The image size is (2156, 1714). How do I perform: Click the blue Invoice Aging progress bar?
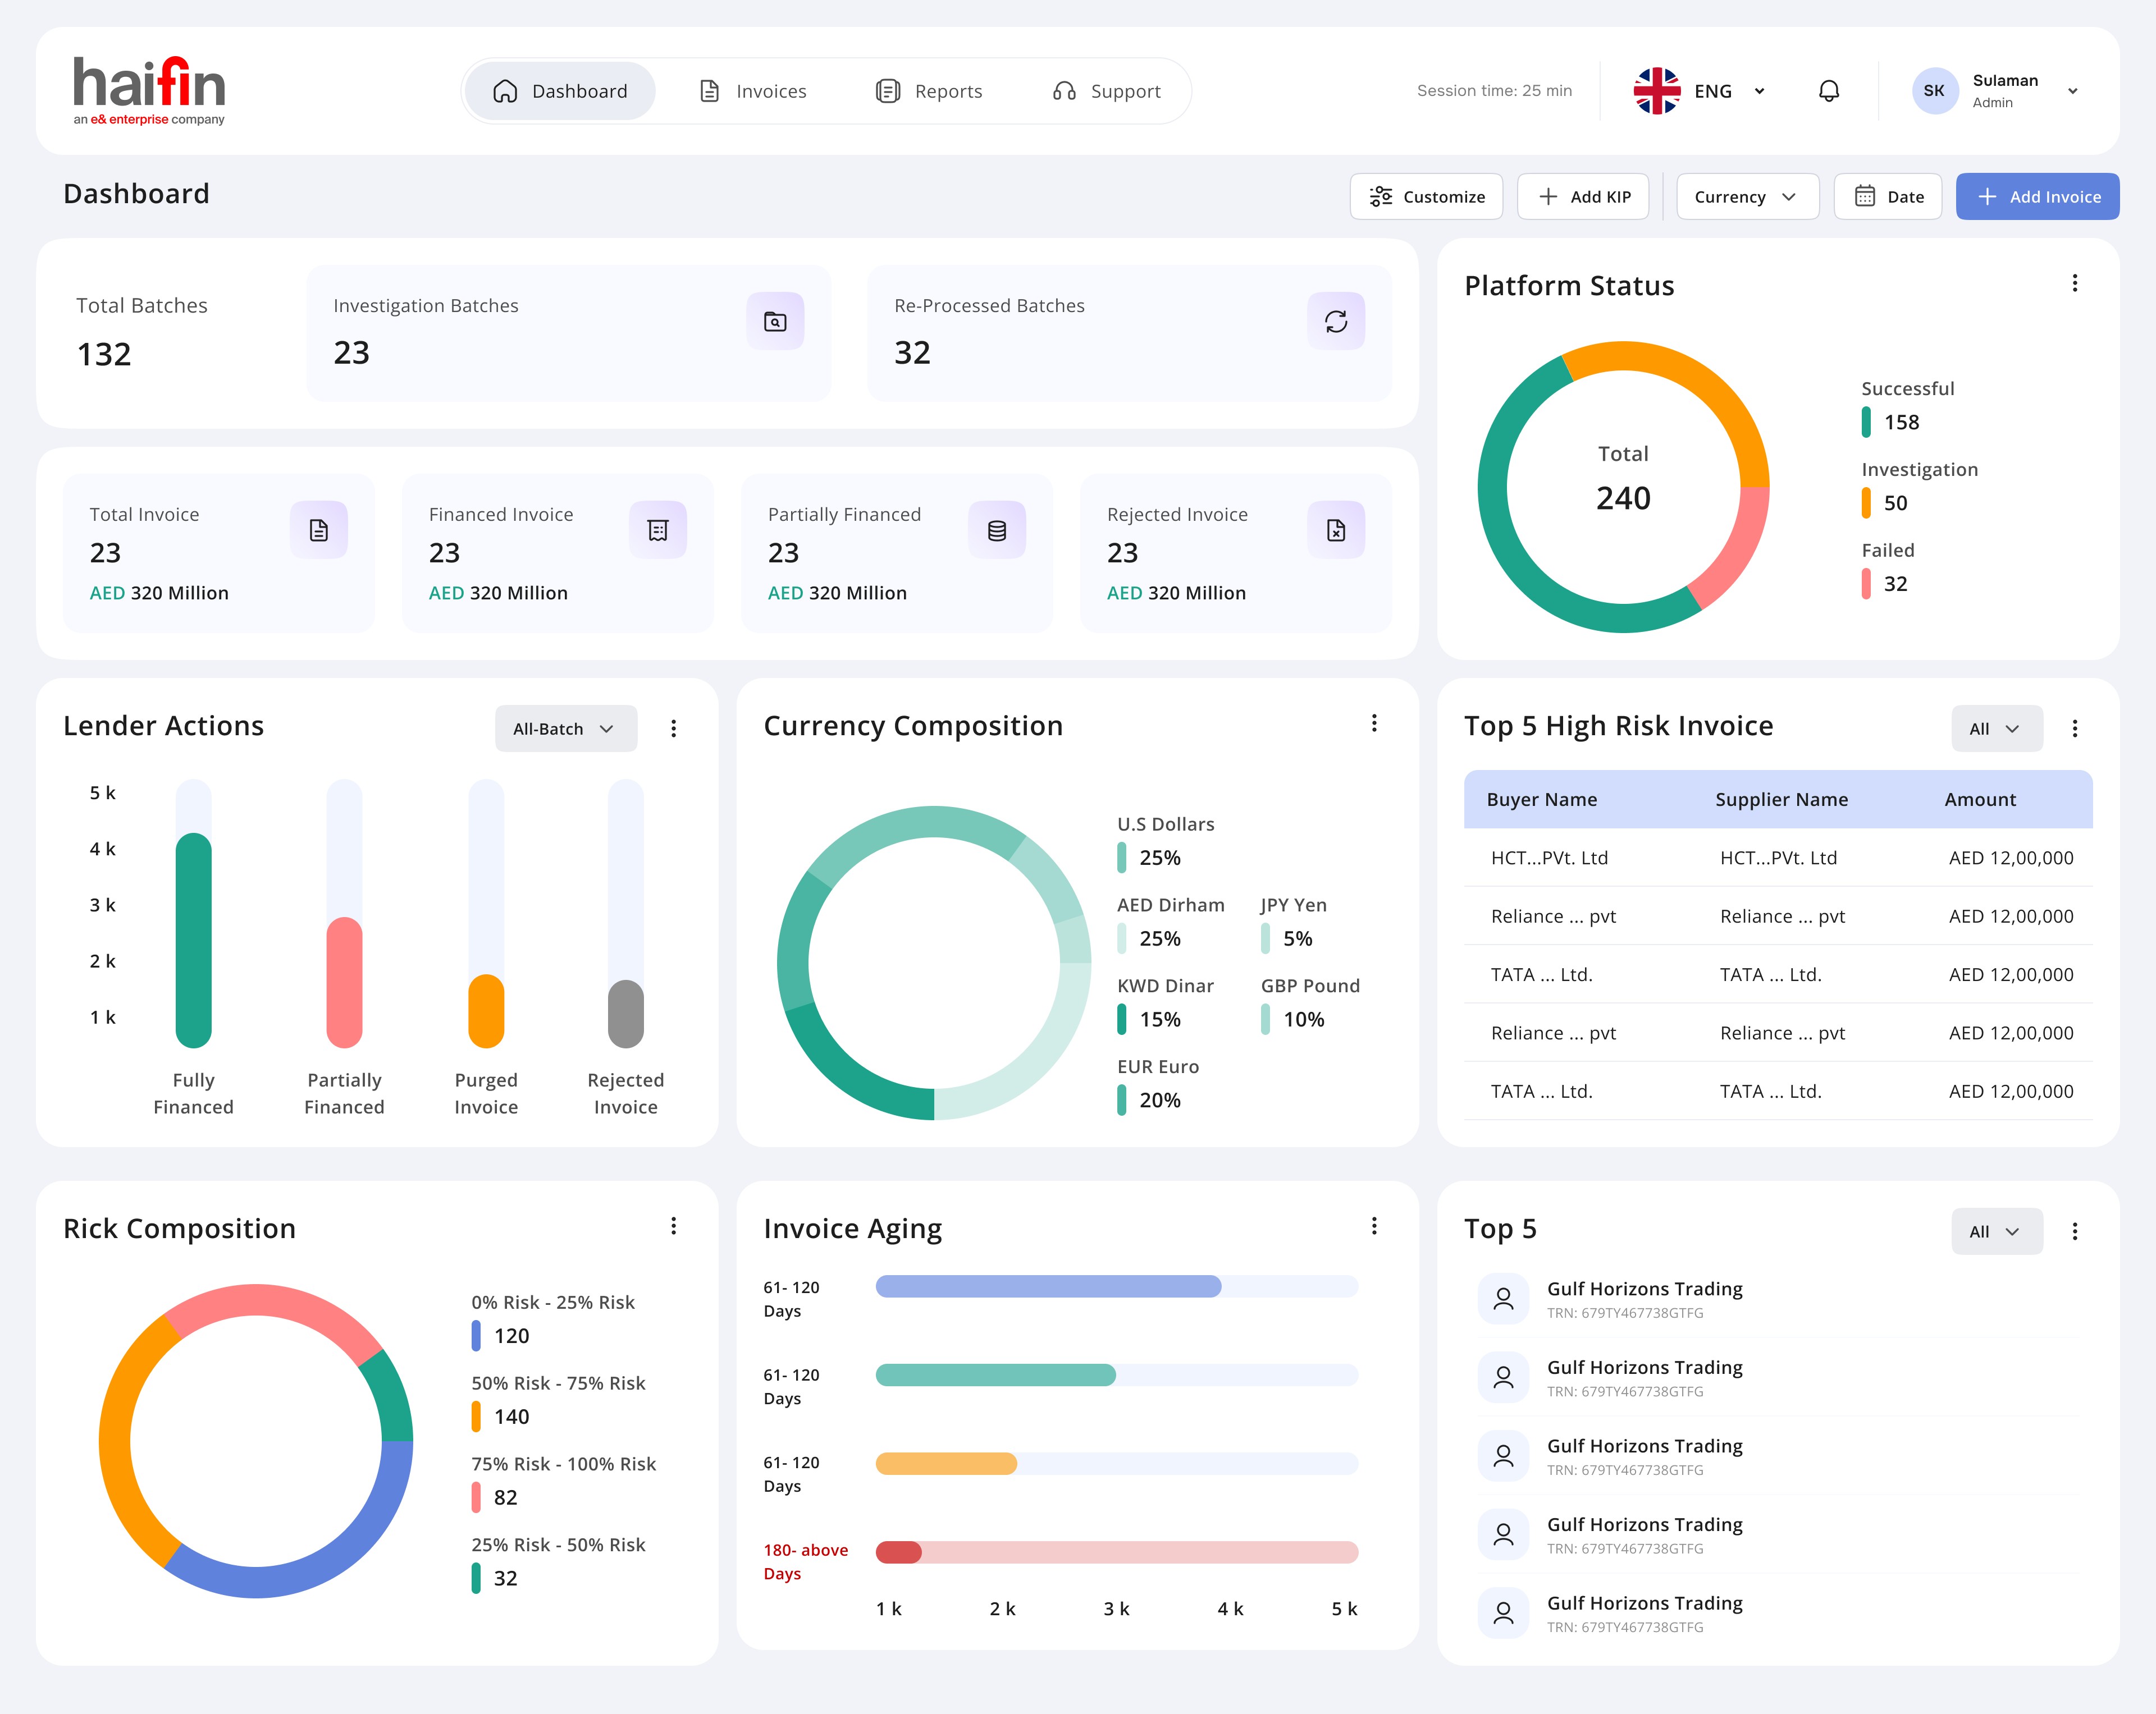click(x=1047, y=1286)
